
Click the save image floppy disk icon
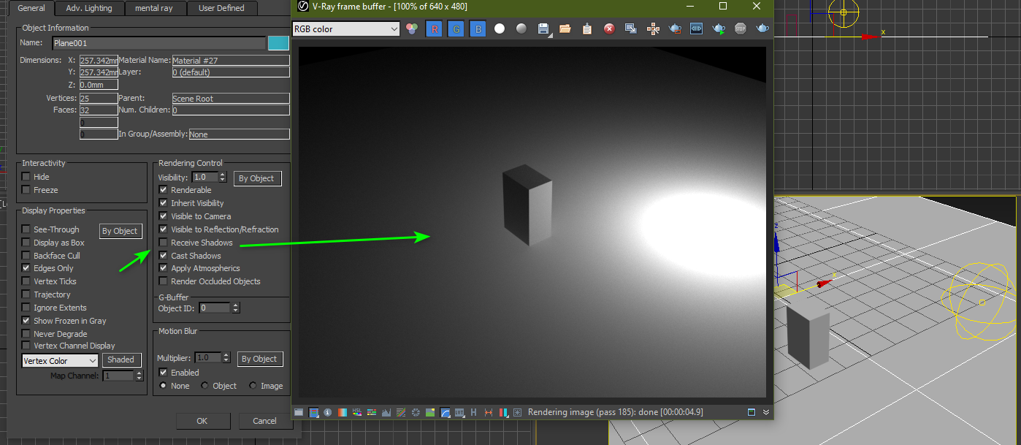tap(543, 29)
